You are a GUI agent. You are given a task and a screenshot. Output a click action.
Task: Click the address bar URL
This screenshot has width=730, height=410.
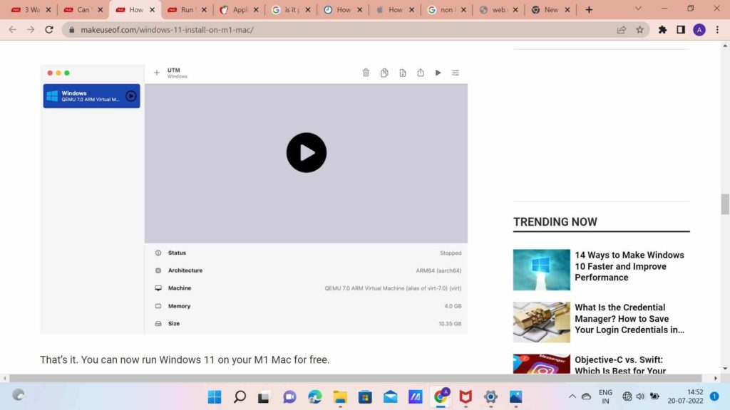click(x=167, y=30)
